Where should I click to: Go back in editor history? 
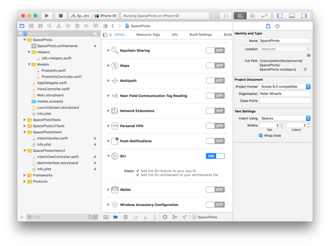pyautogui.click(x=113, y=26)
